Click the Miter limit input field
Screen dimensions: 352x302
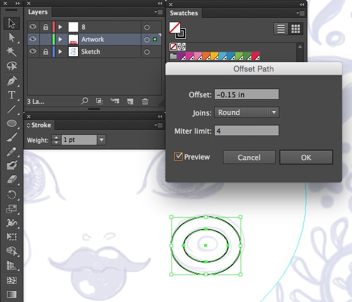(246, 131)
